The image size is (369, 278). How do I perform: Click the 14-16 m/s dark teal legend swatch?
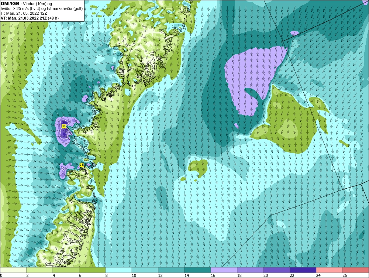point(198,270)
